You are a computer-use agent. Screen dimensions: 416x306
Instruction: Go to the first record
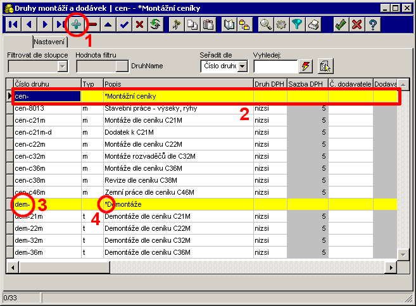[x=13, y=25]
